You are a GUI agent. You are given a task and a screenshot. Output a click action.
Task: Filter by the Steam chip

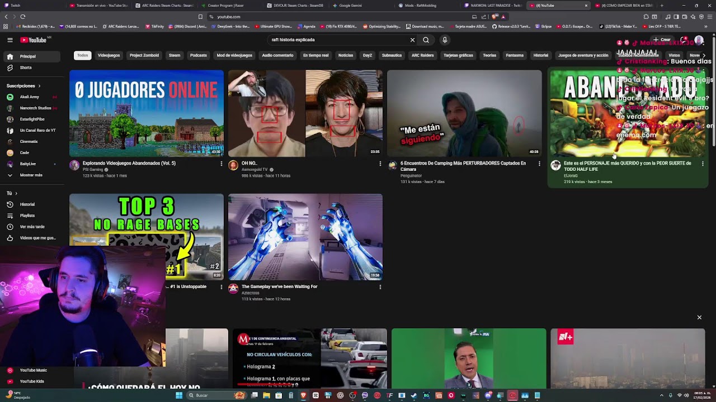(175, 55)
